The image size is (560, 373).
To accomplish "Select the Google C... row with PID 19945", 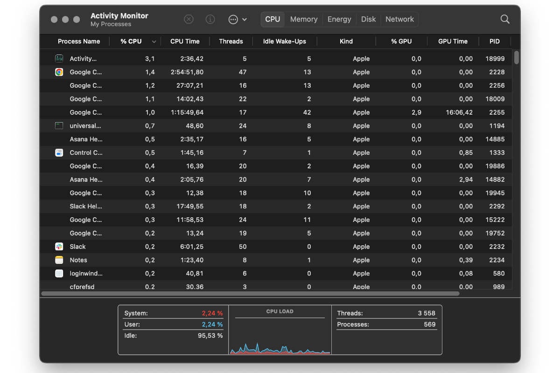I will (276, 193).
